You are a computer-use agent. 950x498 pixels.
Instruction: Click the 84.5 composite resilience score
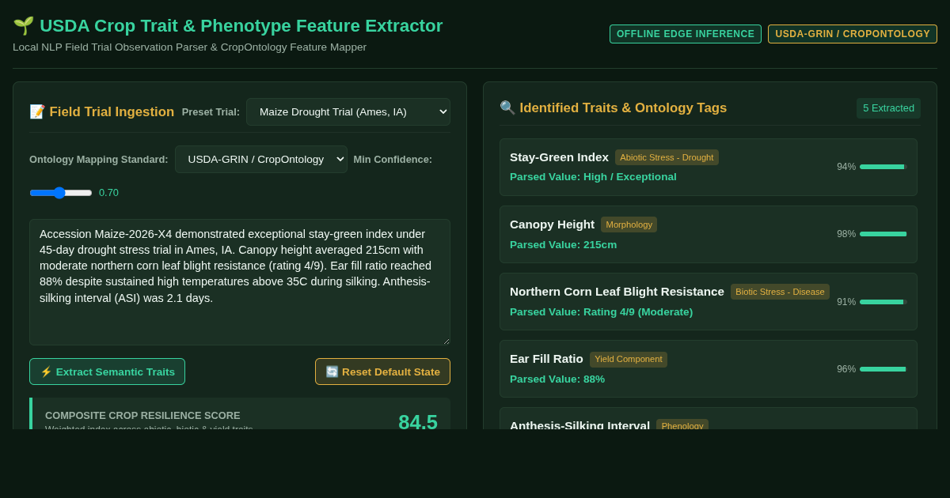click(x=417, y=421)
